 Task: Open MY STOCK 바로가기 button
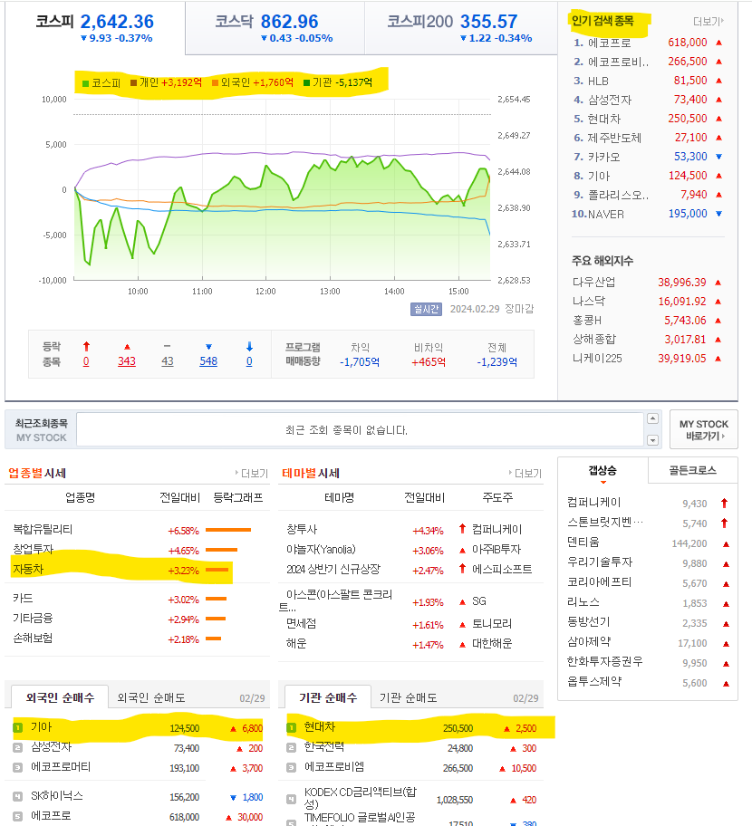pos(703,430)
